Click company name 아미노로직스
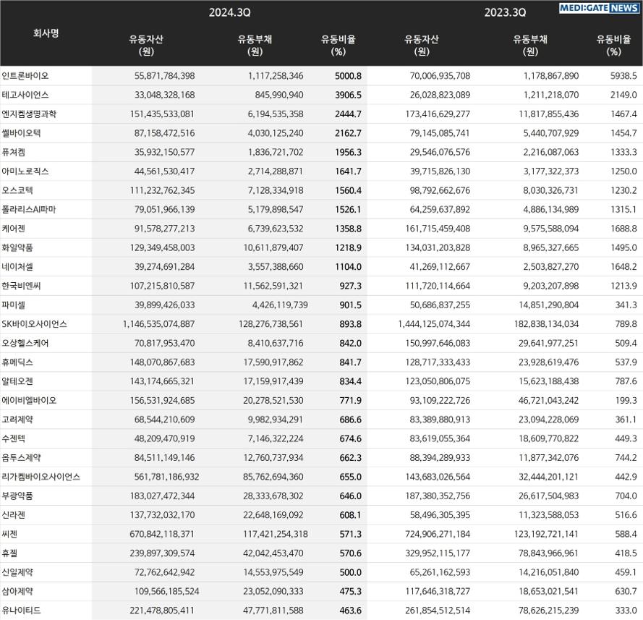Viewport: 643px width, 620px height. click(x=25, y=171)
